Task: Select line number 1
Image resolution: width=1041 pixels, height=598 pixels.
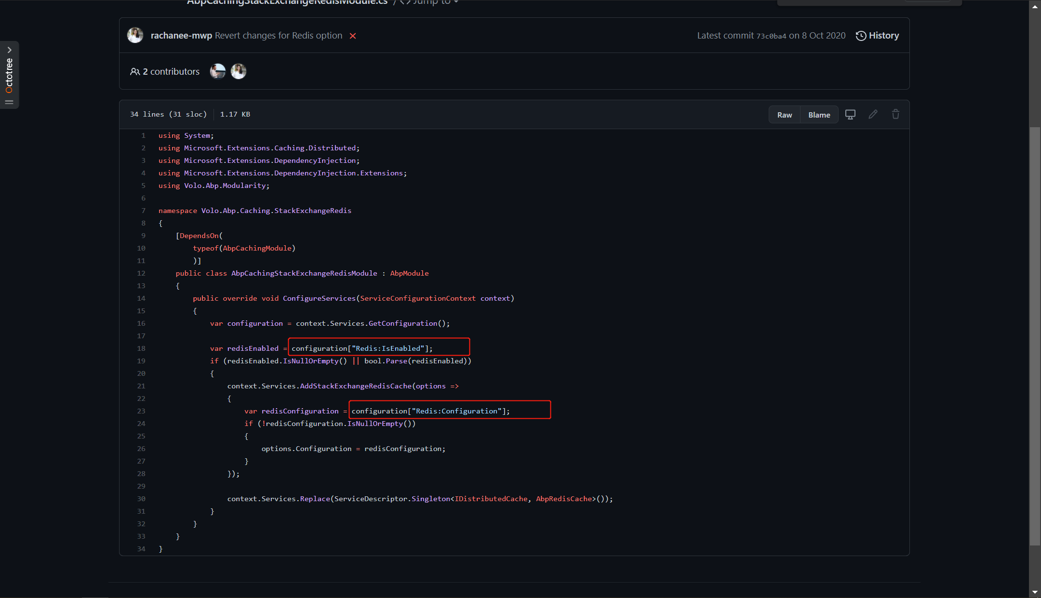Action: (143, 135)
